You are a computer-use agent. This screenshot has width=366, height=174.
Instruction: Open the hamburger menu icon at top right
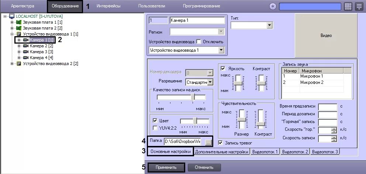359,7
